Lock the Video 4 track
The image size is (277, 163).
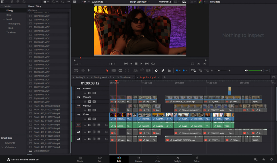85,93
